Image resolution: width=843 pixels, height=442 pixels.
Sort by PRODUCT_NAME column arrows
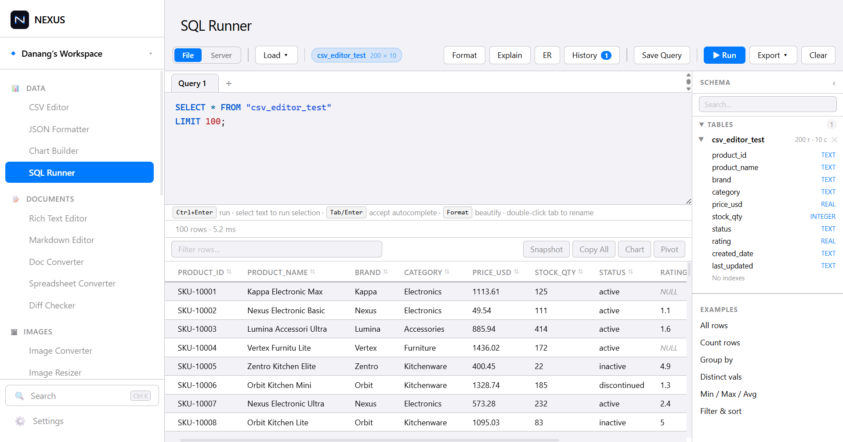coord(312,272)
